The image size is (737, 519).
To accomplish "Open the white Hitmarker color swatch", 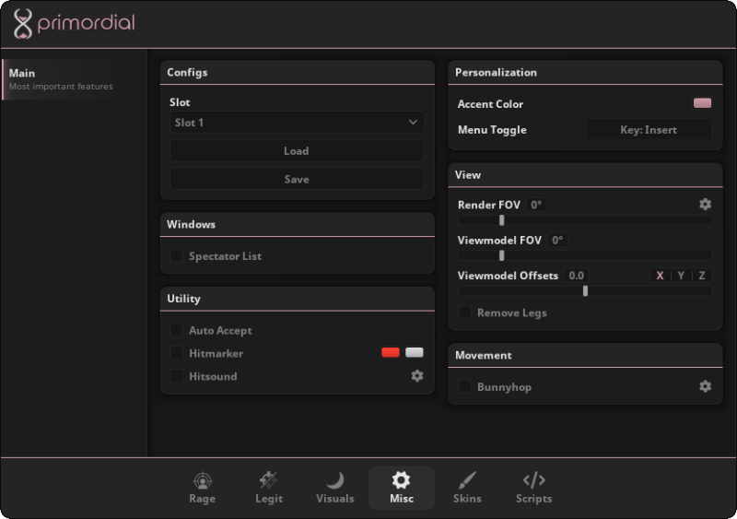I will [414, 352].
